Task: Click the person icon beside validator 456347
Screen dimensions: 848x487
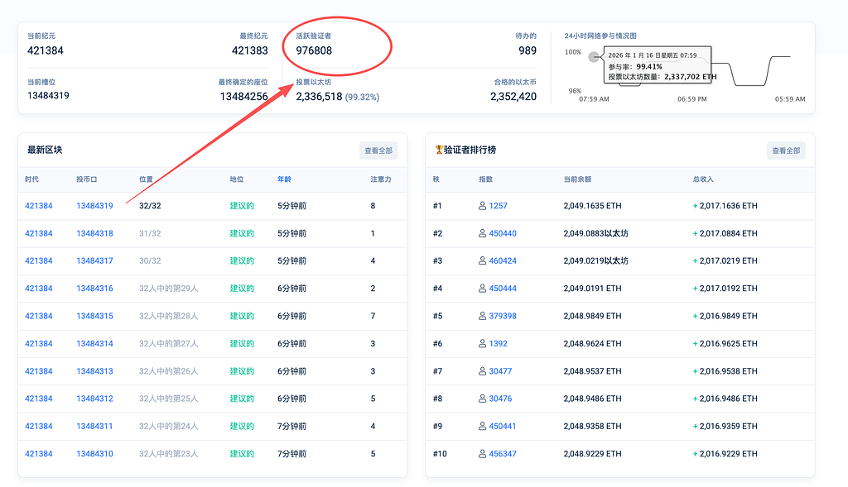Action: [483, 454]
